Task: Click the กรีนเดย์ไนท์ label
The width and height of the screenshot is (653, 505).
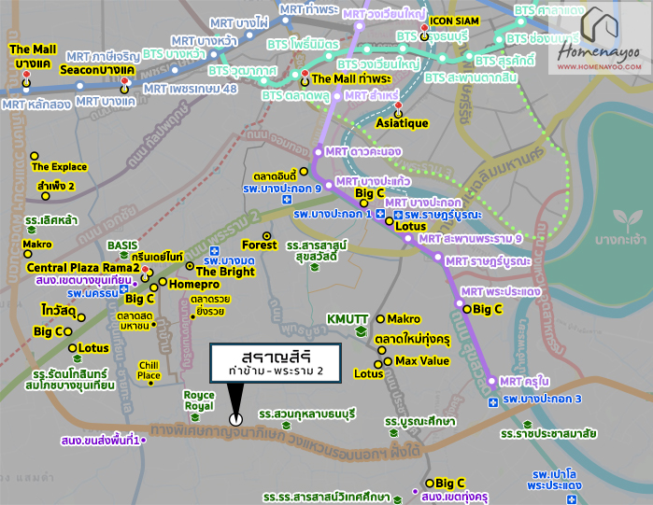Action: coord(158,257)
